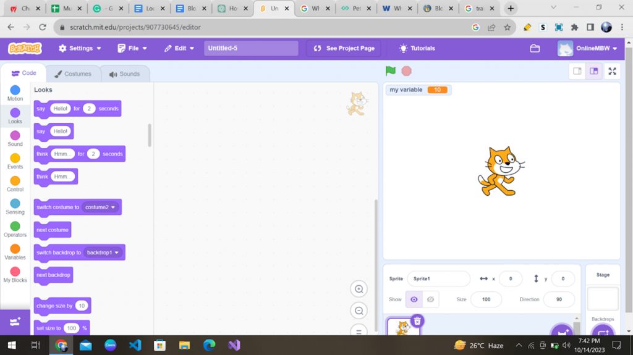Click the next costume block
Screen dimensions: 633x355
53,230
